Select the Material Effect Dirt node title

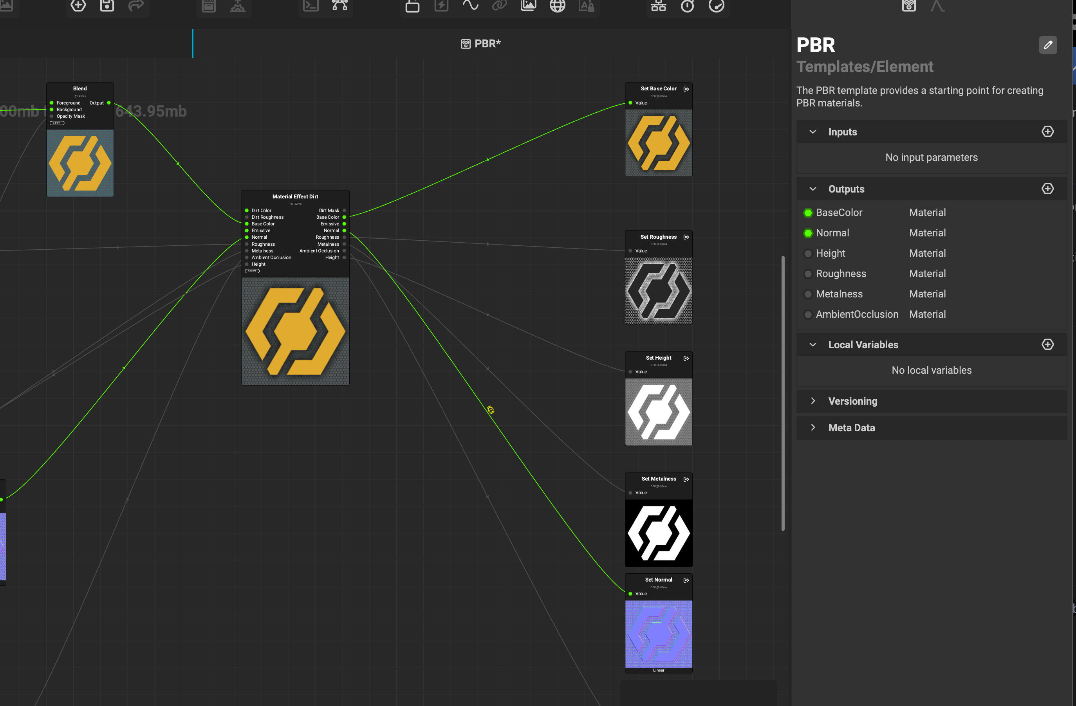pyautogui.click(x=295, y=196)
